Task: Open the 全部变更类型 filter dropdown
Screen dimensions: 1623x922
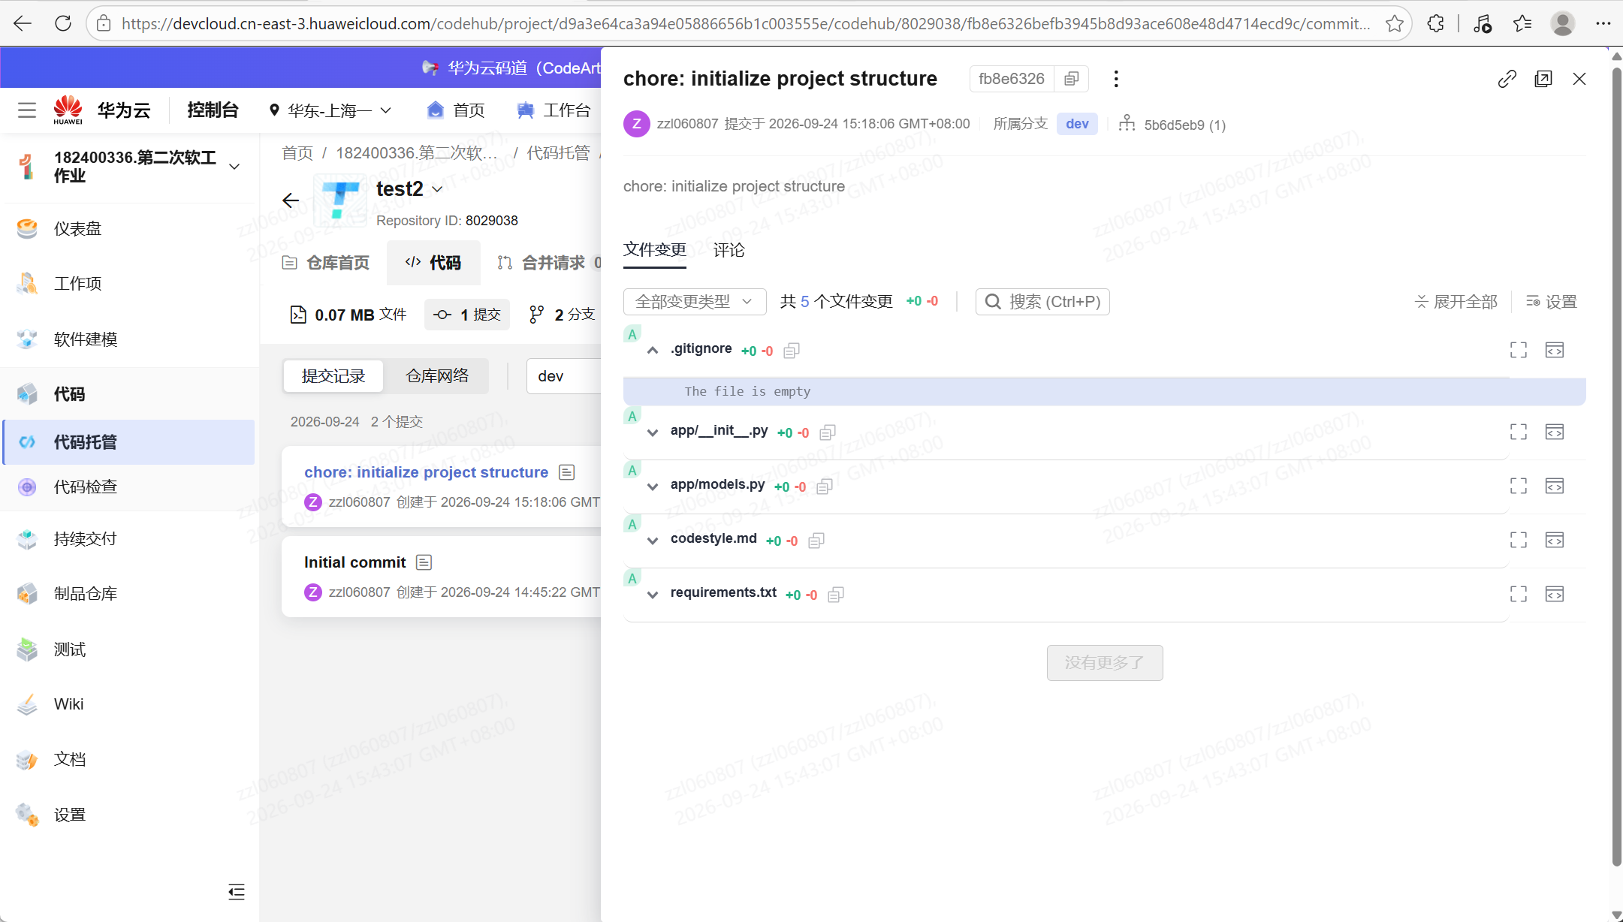Action: pos(695,302)
